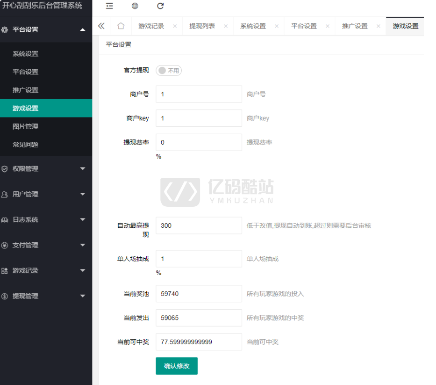Image resolution: width=436 pixels, height=385 pixels.
Task: Toggle the sidebar collapse icon
Action: (x=109, y=6)
